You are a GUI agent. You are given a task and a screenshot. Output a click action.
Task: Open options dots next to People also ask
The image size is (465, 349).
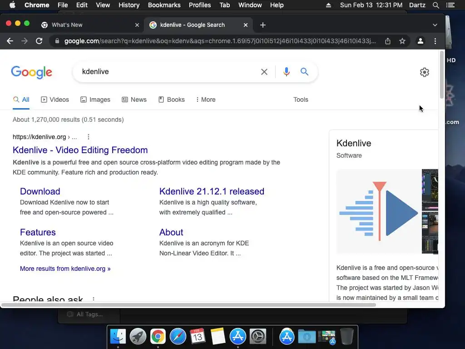click(x=94, y=299)
